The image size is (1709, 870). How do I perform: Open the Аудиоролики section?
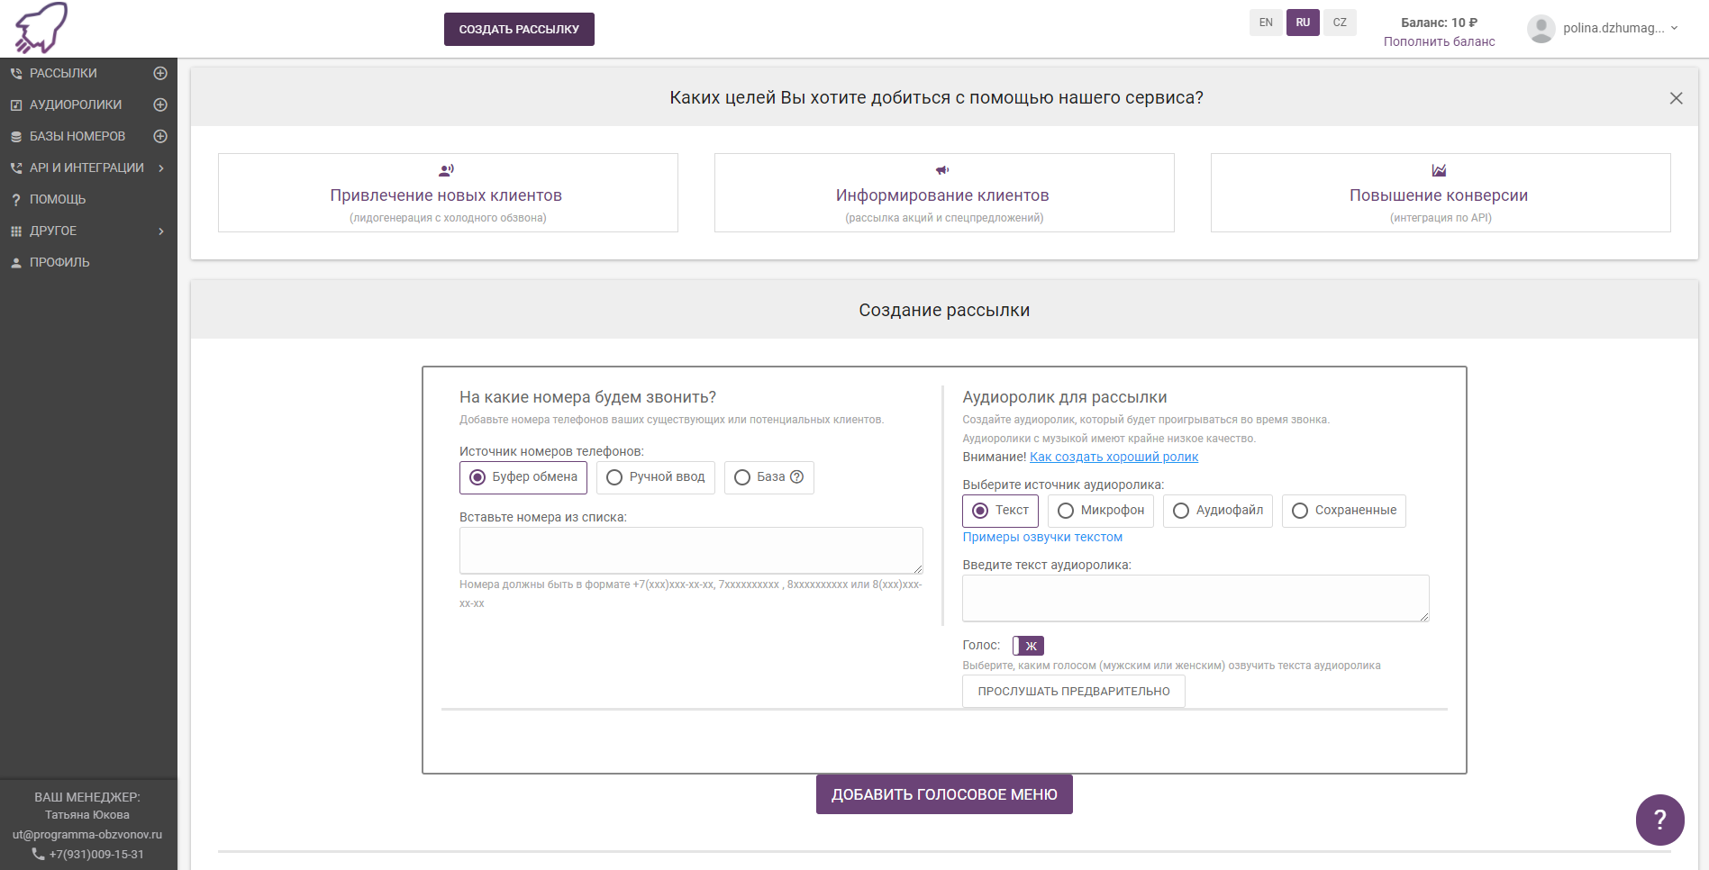(76, 104)
